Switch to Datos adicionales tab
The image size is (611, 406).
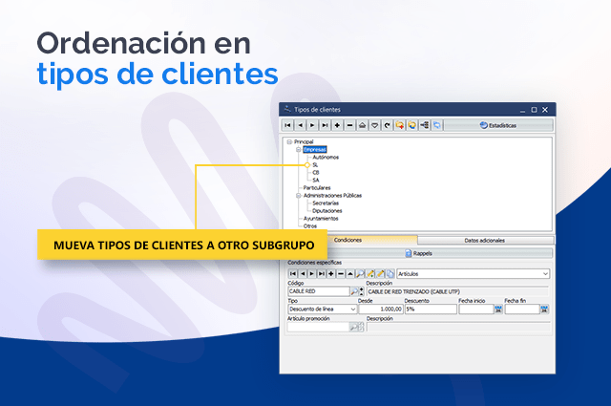pos(485,240)
